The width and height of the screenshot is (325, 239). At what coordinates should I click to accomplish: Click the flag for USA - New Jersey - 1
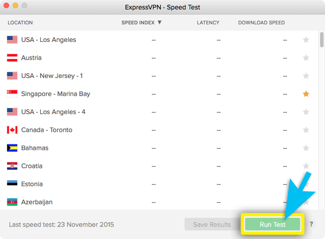tap(12, 76)
